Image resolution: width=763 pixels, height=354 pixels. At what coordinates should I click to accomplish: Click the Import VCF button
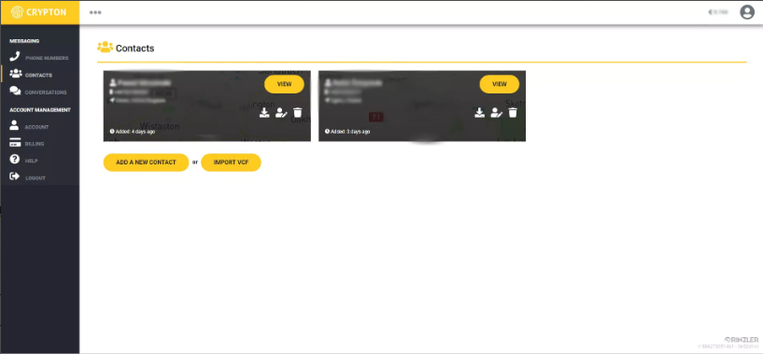pyautogui.click(x=231, y=163)
